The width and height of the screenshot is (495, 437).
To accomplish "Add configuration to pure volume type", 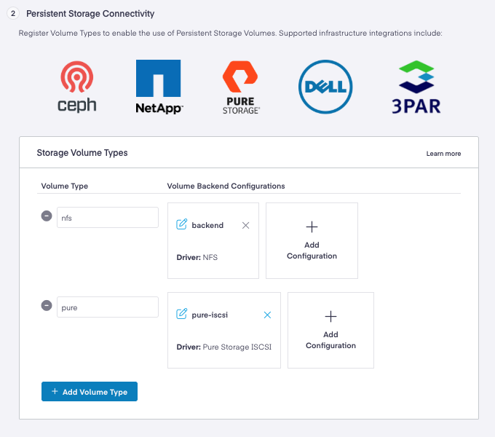I will [x=330, y=330].
